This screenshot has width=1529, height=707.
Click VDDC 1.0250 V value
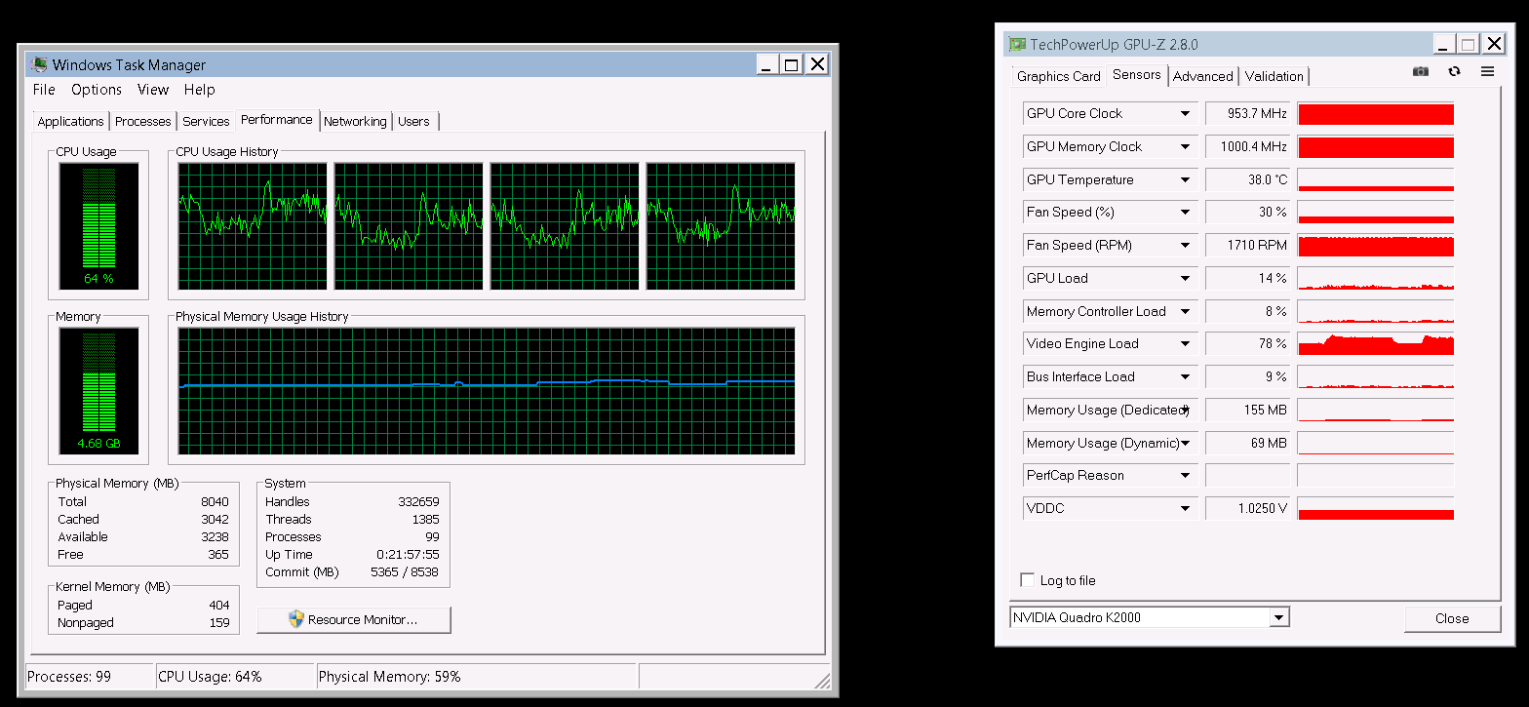click(1247, 509)
